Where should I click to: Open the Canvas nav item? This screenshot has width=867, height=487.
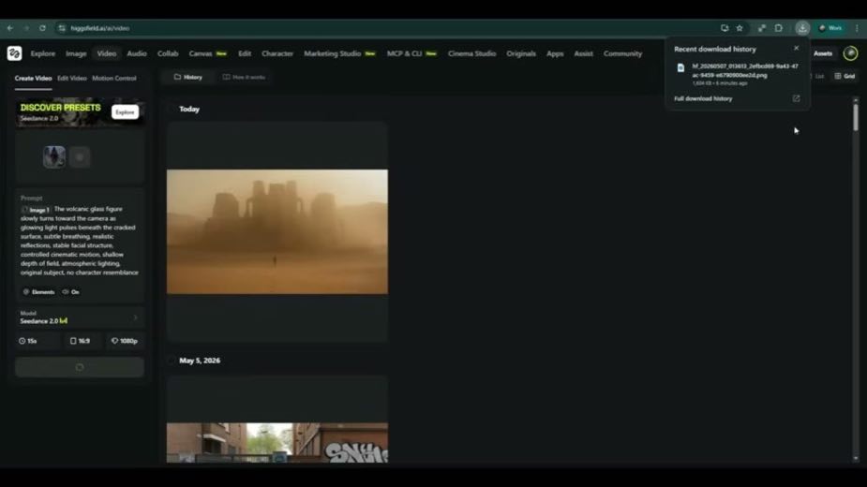point(207,53)
